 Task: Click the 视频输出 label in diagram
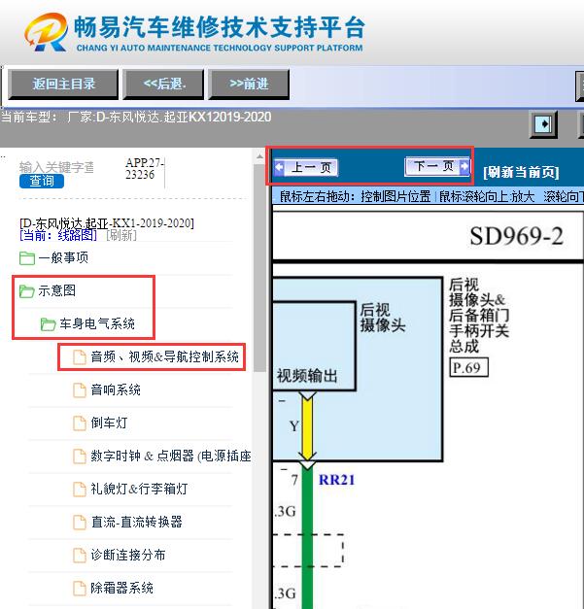[x=307, y=376]
